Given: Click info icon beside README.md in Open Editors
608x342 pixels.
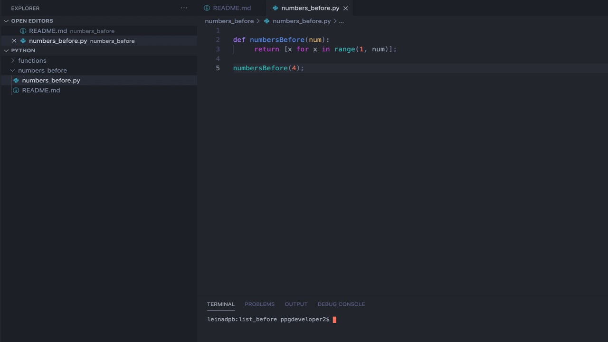Looking at the screenshot, I should pos(23,31).
